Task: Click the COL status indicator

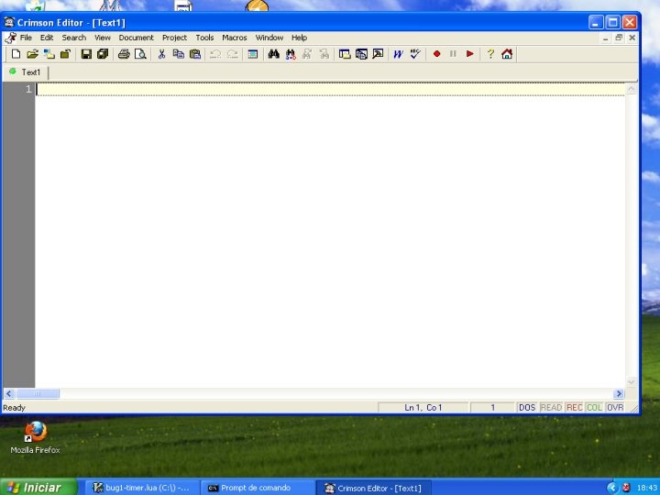Action: pos(594,407)
